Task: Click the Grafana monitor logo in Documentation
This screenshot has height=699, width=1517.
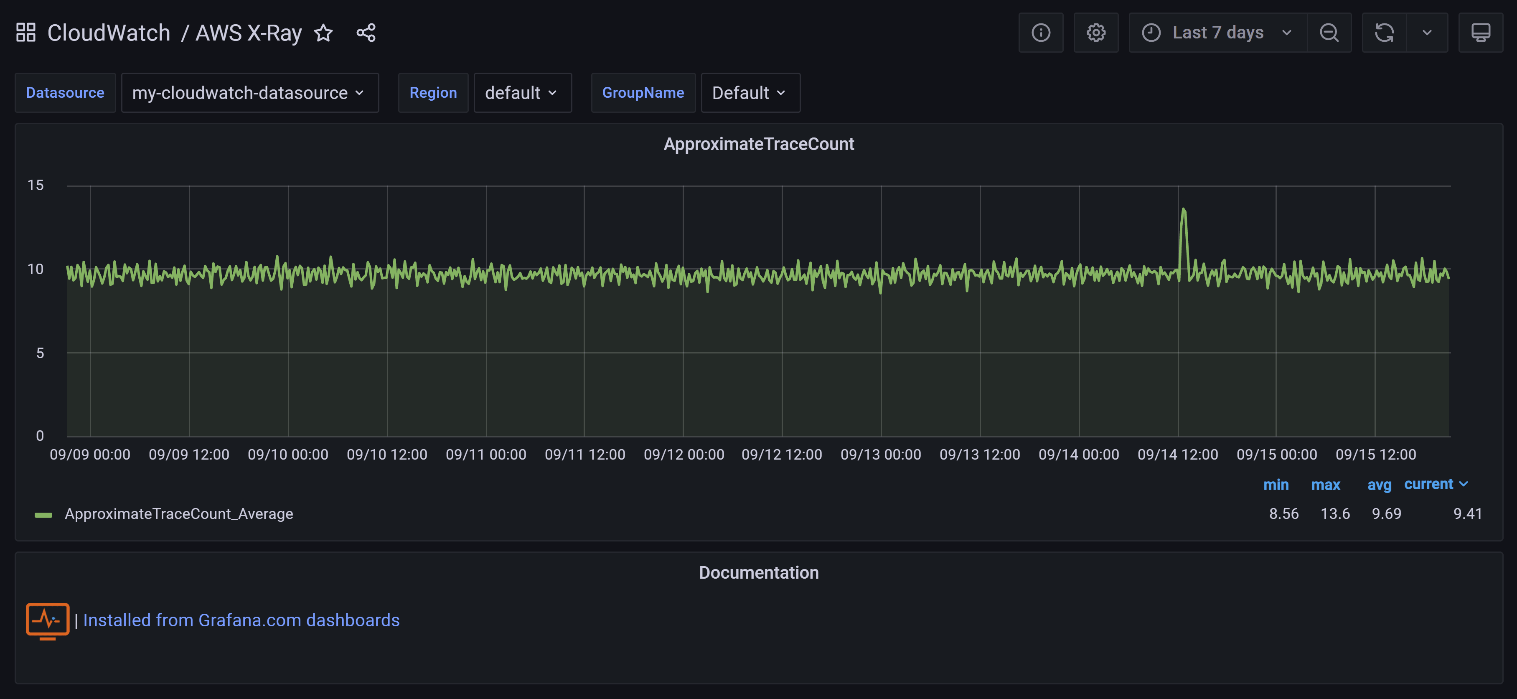Action: coord(48,621)
